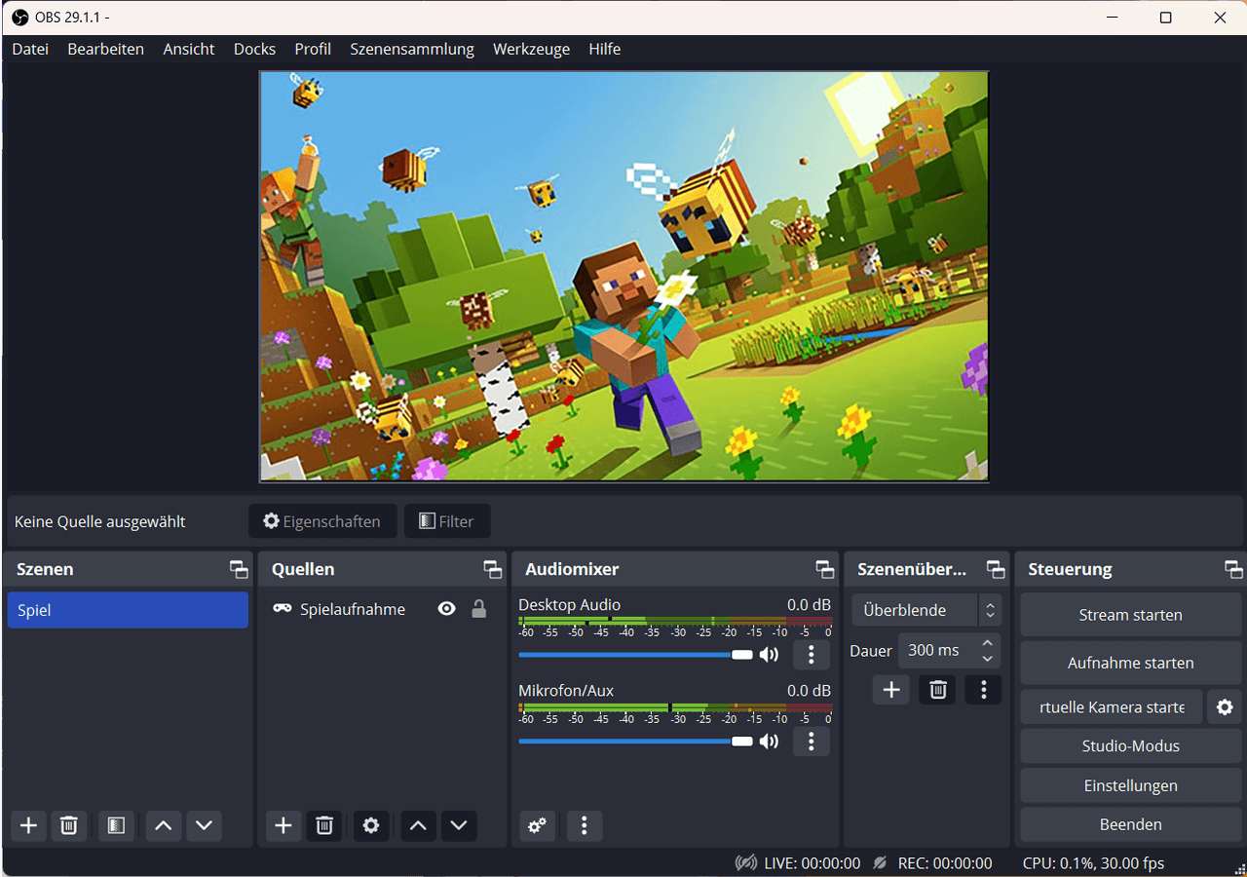Open the Werkzeuge menu
The width and height of the screenshot is (1247, 877).
click(531, 49)
